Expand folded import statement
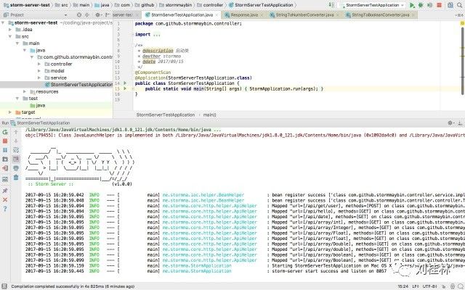The width and height of the screenshot is (465, 290). (157, 35)
